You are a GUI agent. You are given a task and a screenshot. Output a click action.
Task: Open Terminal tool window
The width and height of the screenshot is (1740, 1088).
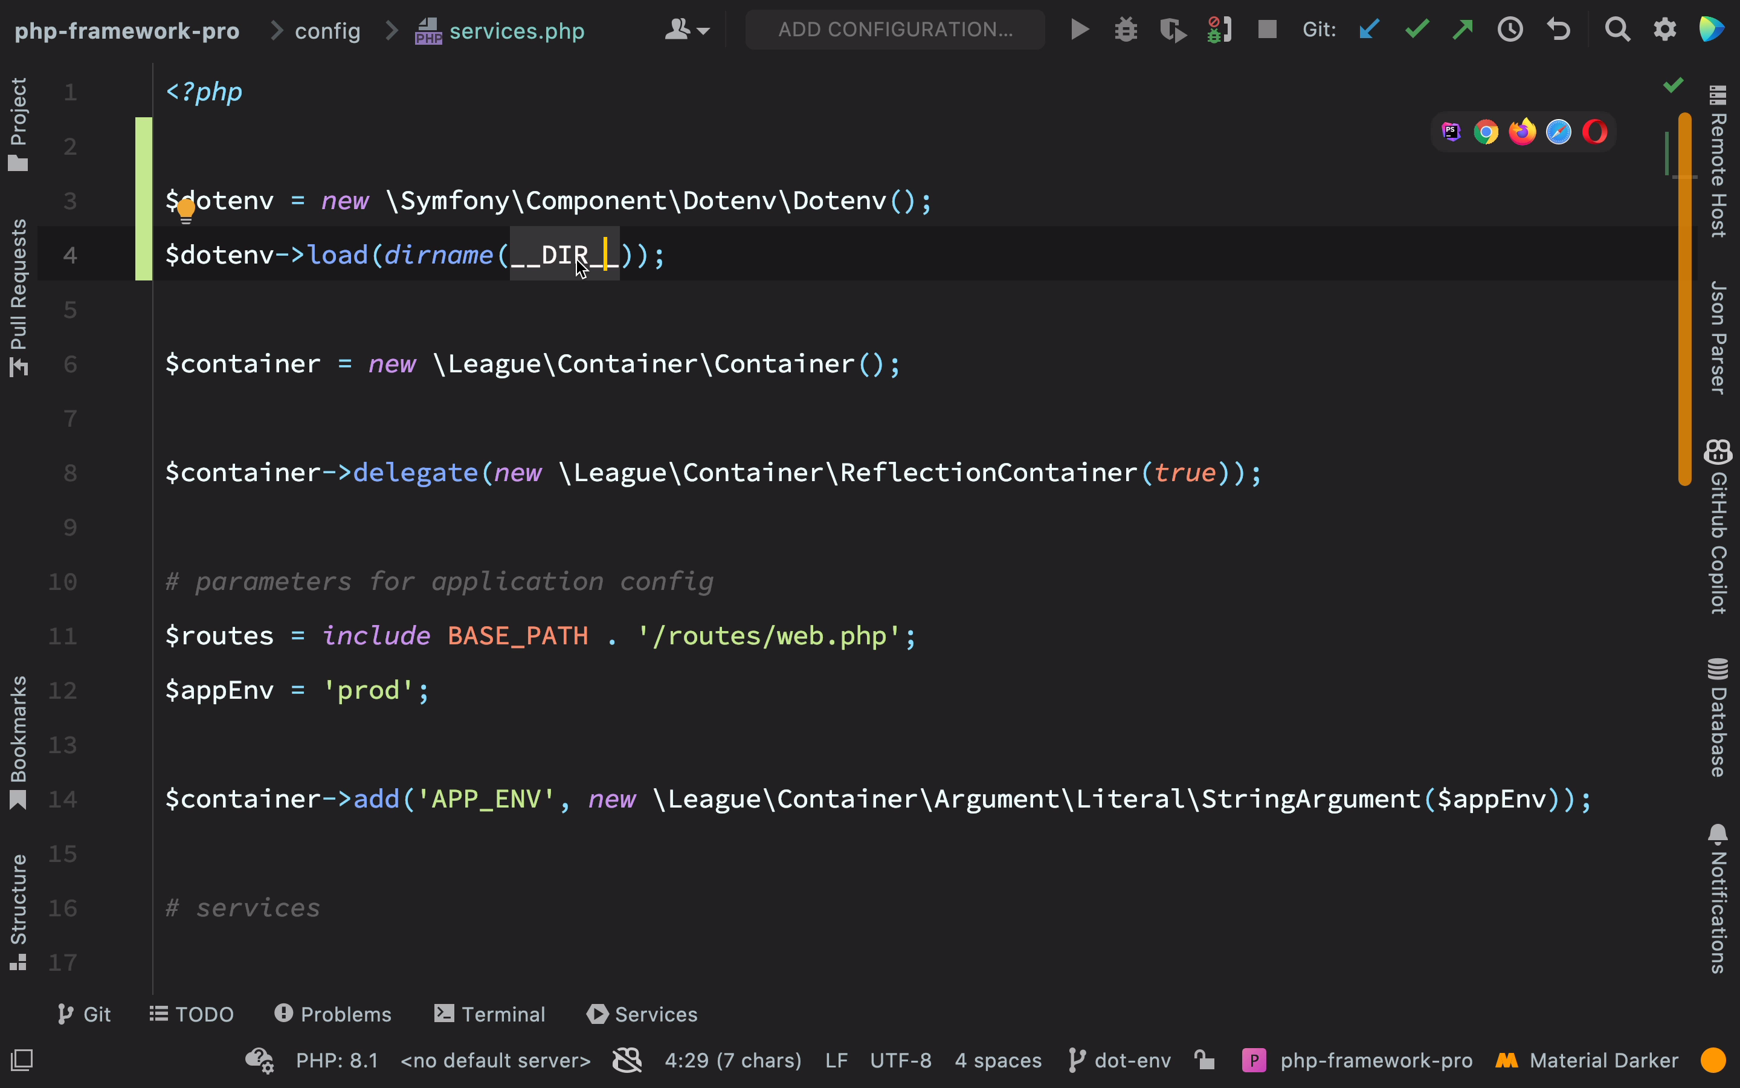489,1014
